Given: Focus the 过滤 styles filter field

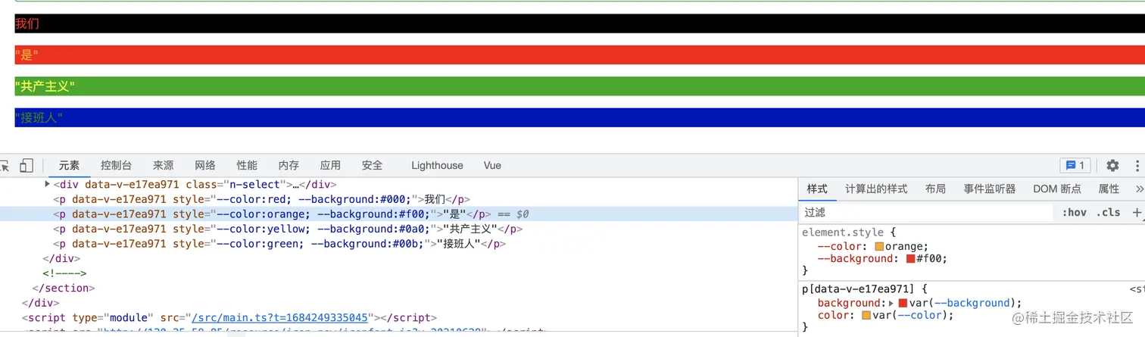Looking at the screenshot, I should click(x=926, y=213).
